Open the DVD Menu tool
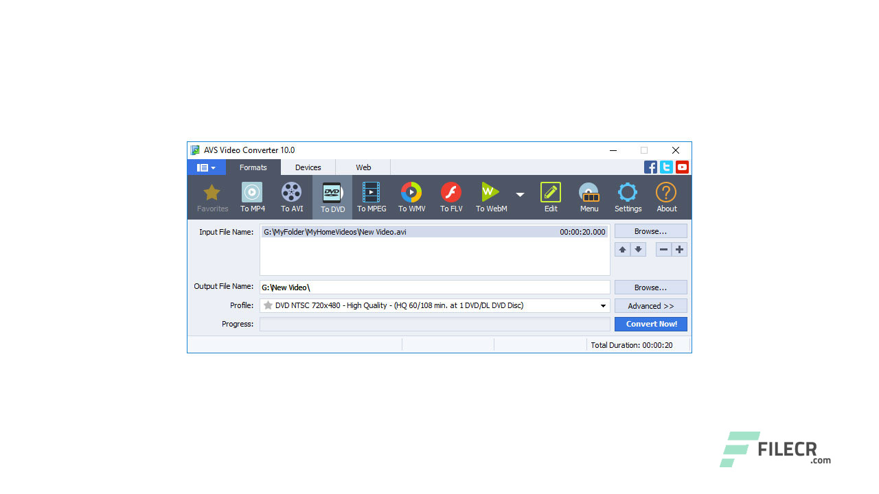Image resolution: width=879 pixels, height=494 pixels. pyautogui.click(x=589, y=198)
